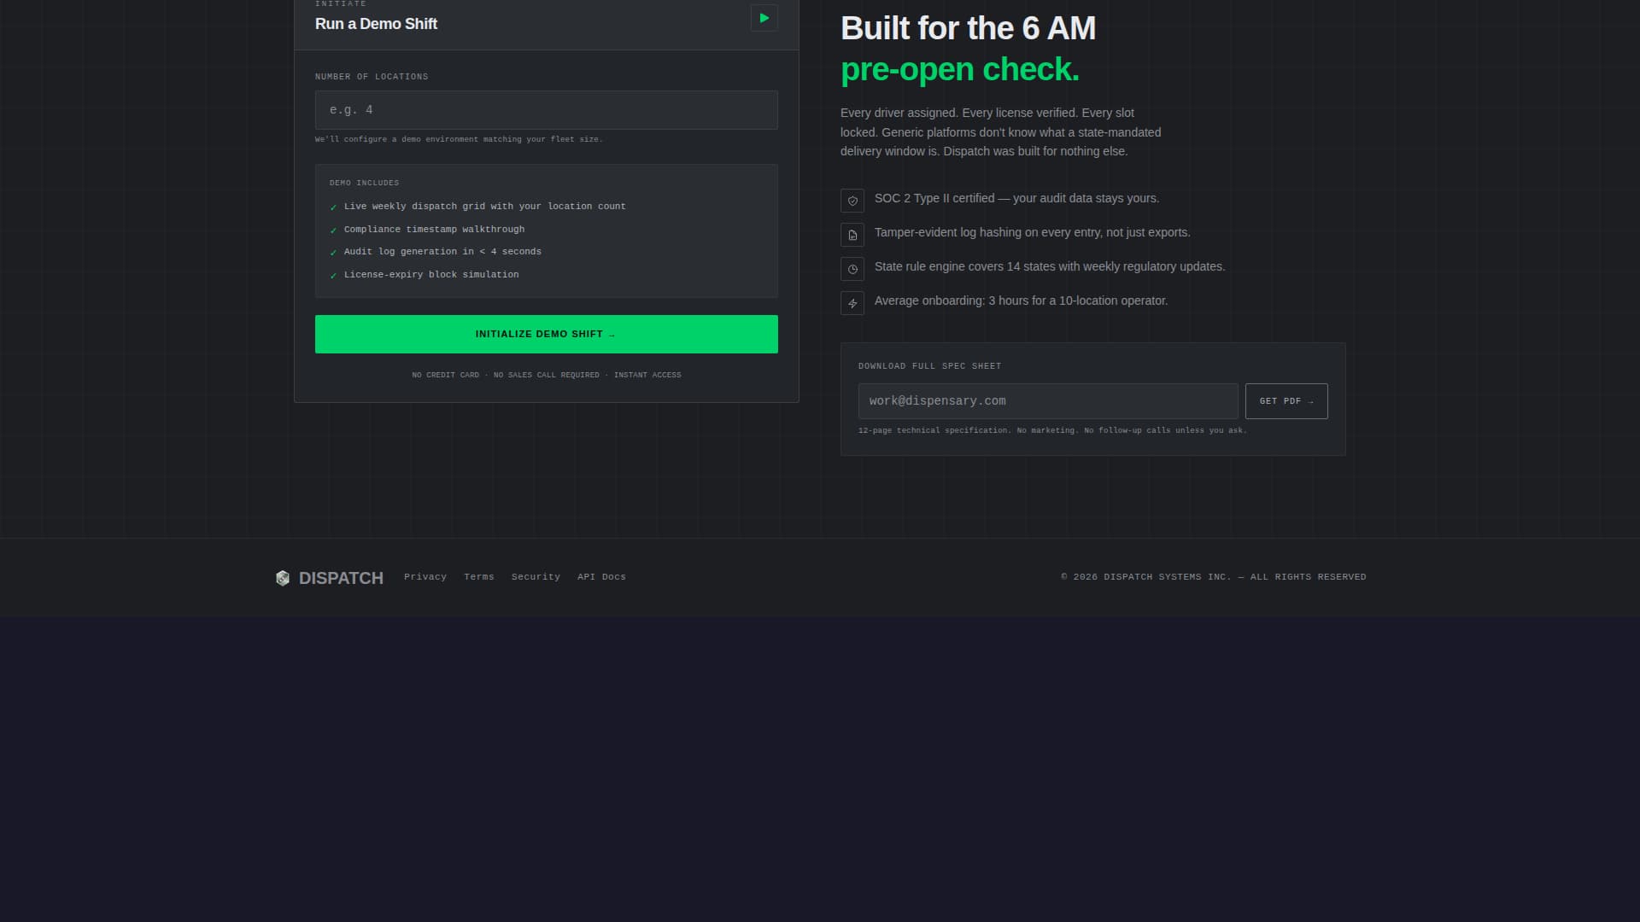1640x922 pixels.
Task: Click the Dispatch cube logo icon in the footer
Action: [x=283, y=578]
